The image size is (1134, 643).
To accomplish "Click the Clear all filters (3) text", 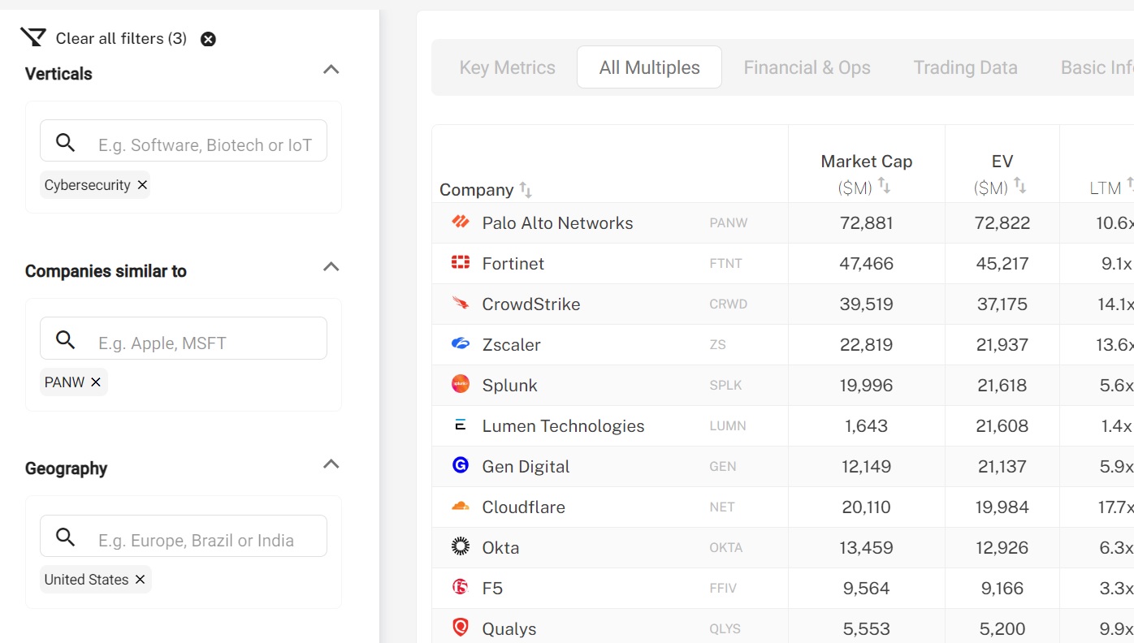I will pos(121,38).
